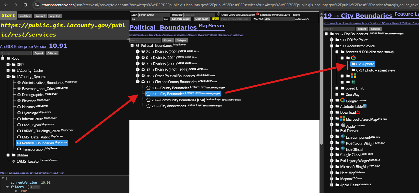Click the Password input field
This screenshot has height=193, width=419.
199,15
